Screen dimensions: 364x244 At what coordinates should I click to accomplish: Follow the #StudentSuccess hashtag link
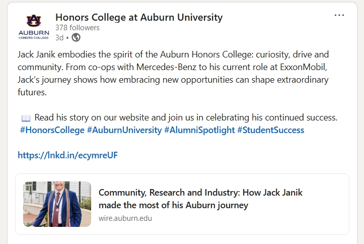pos(271,130)
